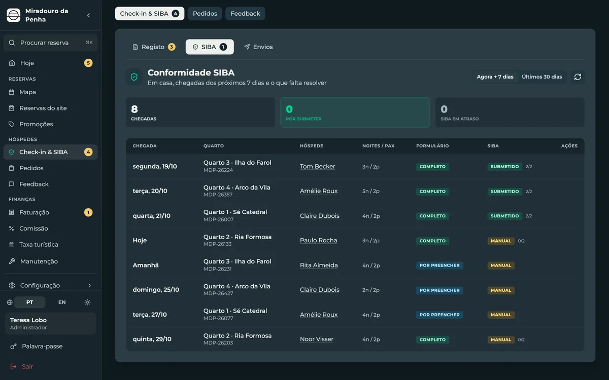Switch to the Envios tab
The image size is (609, 380).
click(258, 47)
